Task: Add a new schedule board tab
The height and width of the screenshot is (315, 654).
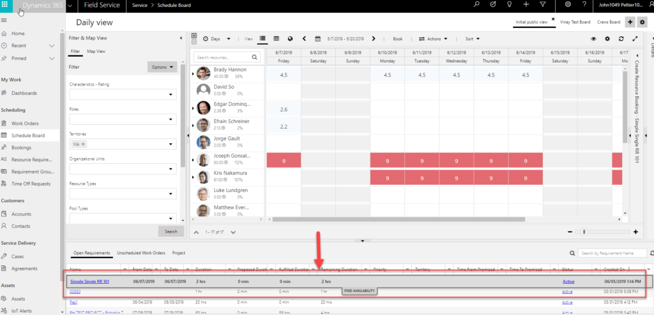Action: point(630,22)
